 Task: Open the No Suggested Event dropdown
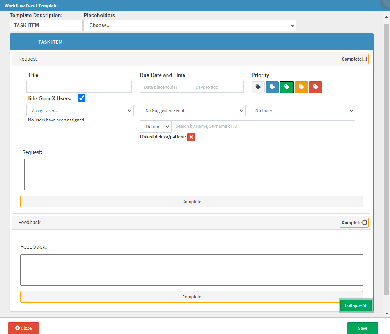[x=192, y=111]
